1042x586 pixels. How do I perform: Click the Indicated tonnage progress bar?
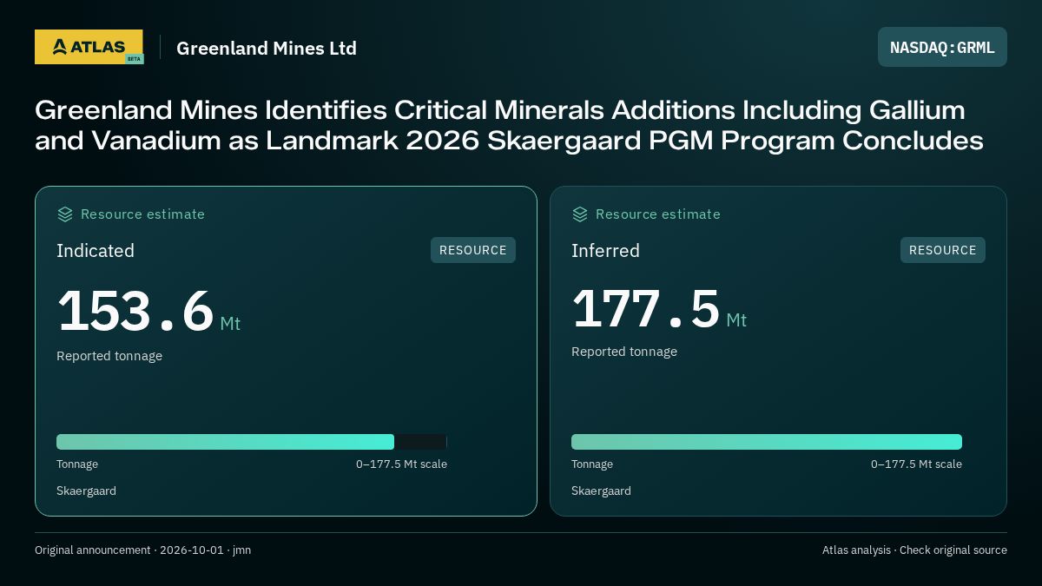252,442
